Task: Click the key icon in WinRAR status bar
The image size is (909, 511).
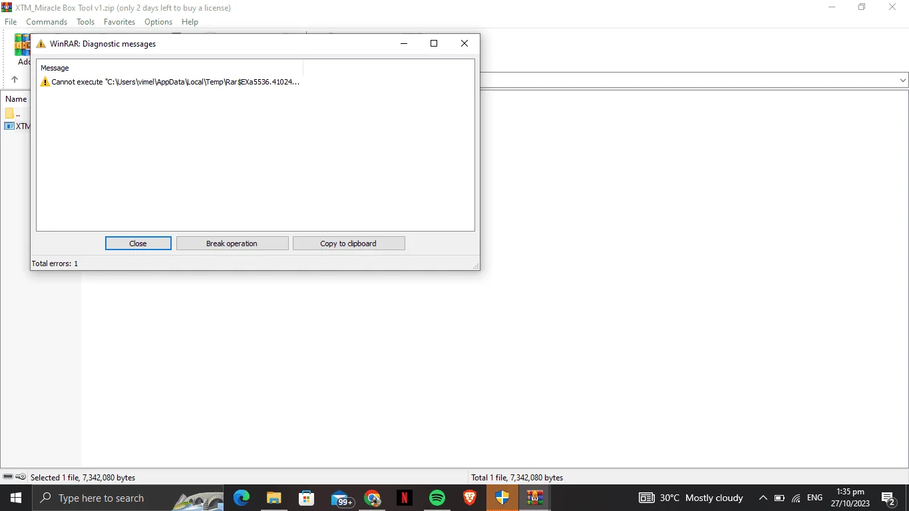Action: pos(21,477)
